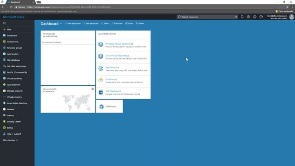The image size is (295, 166).
Task: Click in the Search resources field
Action: click(207, 17)
